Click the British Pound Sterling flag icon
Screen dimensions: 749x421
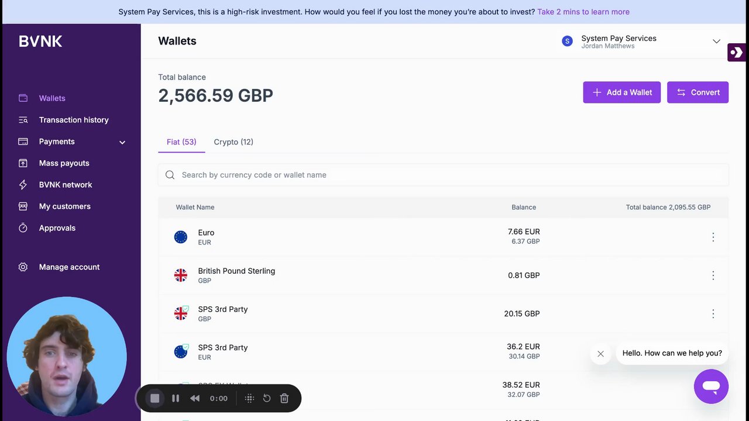pos(181,275)
